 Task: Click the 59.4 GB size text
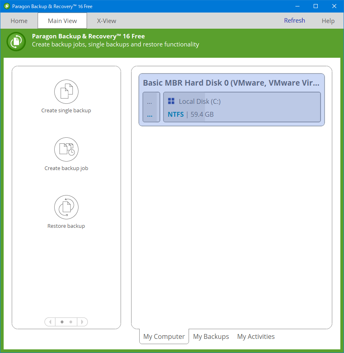point(202,114)
